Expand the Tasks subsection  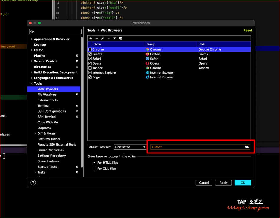tap(35, 172)
